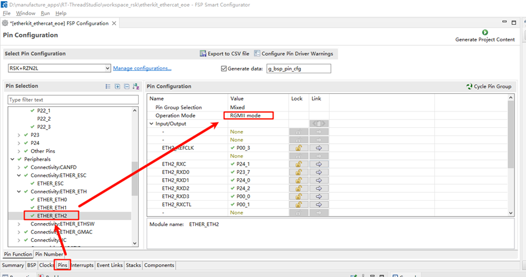Click the Cycle Pin Group icon

tap(469, 86)
